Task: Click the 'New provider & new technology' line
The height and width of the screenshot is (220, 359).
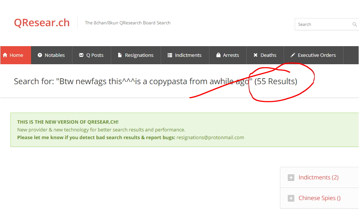Action: 101,130
